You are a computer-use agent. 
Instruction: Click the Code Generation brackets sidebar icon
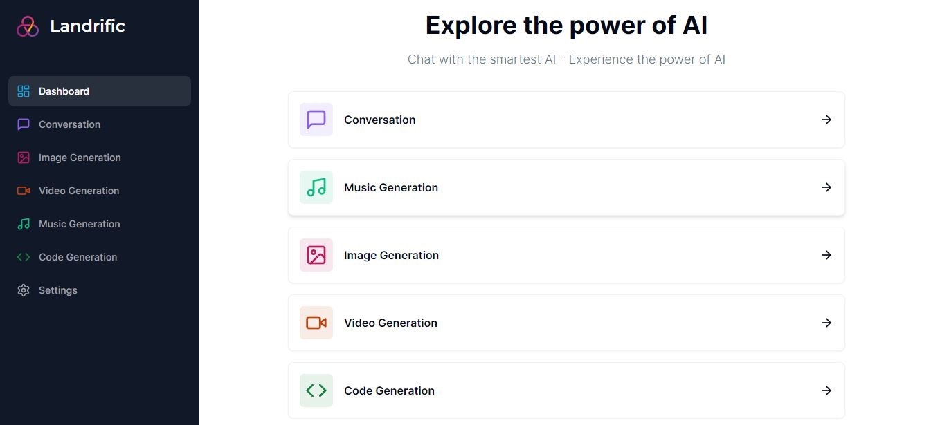24,257
